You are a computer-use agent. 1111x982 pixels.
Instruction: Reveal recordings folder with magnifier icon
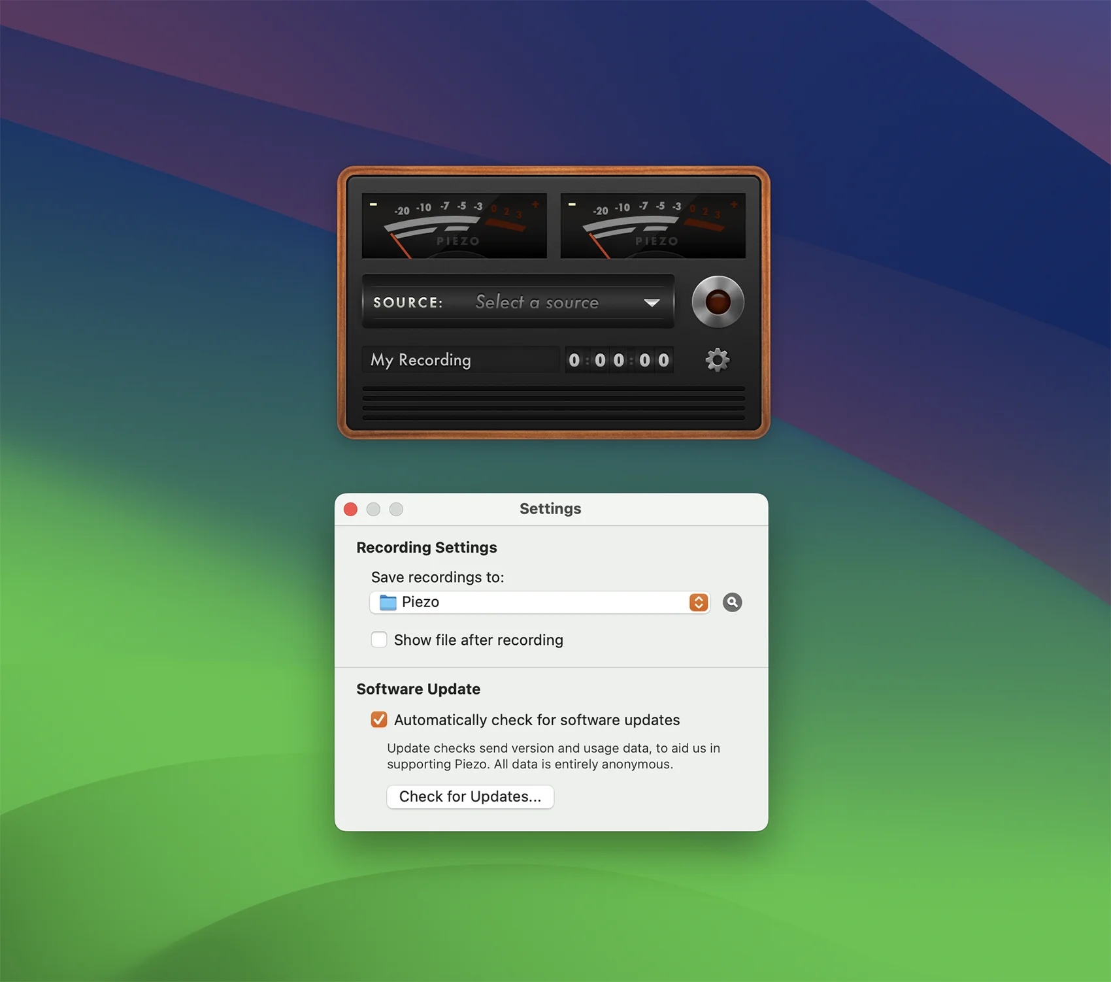tap(732, 602)
